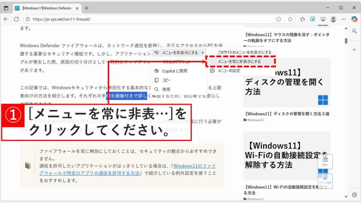Add this page to favorites with the star
Screen dimensions: 361x203
(x=290, y=20)
